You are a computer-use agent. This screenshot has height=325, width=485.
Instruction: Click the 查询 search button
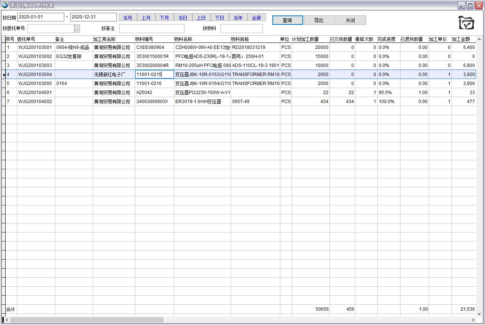[x=287, y=20]
